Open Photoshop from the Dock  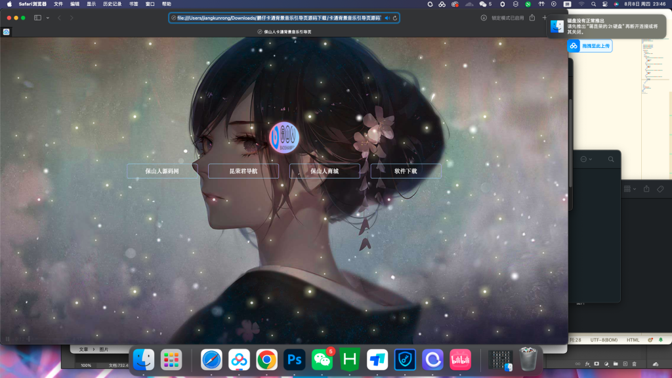[295, 360]
